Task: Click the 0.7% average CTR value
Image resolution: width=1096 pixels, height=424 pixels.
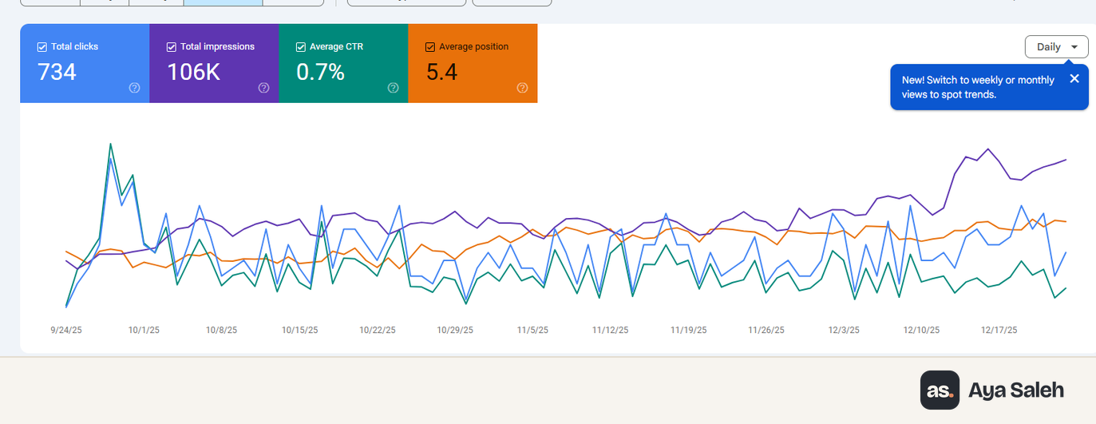Action: coord(320,73)
